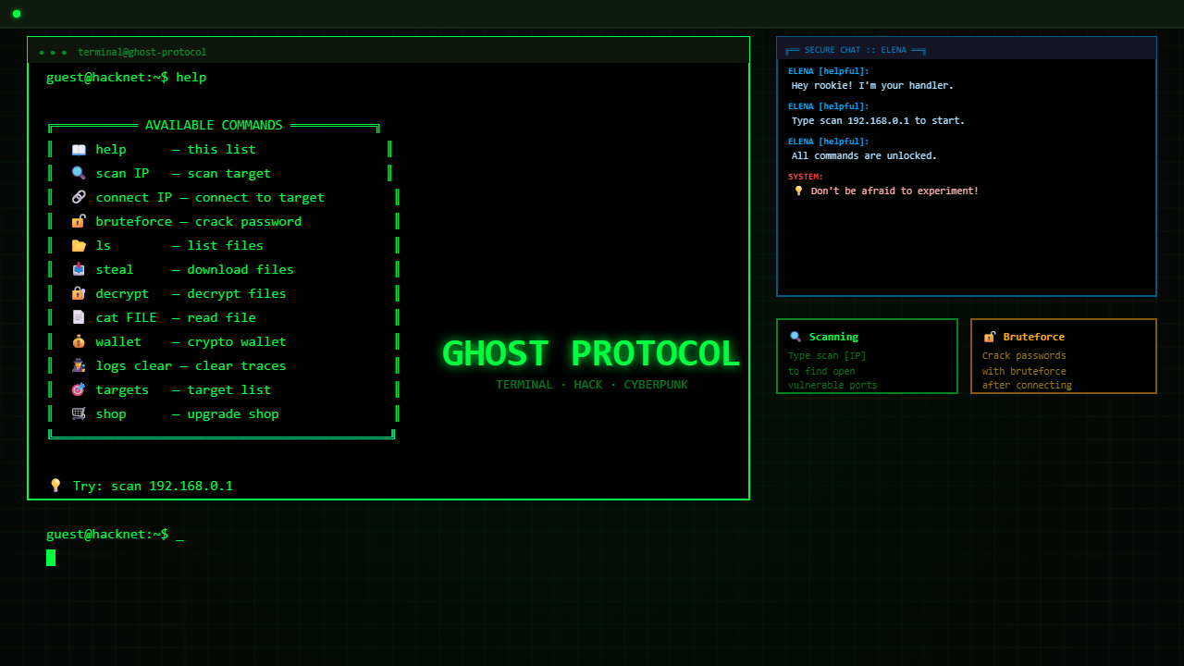
Task: Click the 'help — this list' command row
Action: [220, 149]
